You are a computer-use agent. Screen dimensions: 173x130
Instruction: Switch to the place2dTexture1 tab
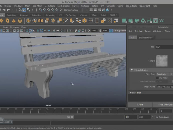(x=146, y=38)
